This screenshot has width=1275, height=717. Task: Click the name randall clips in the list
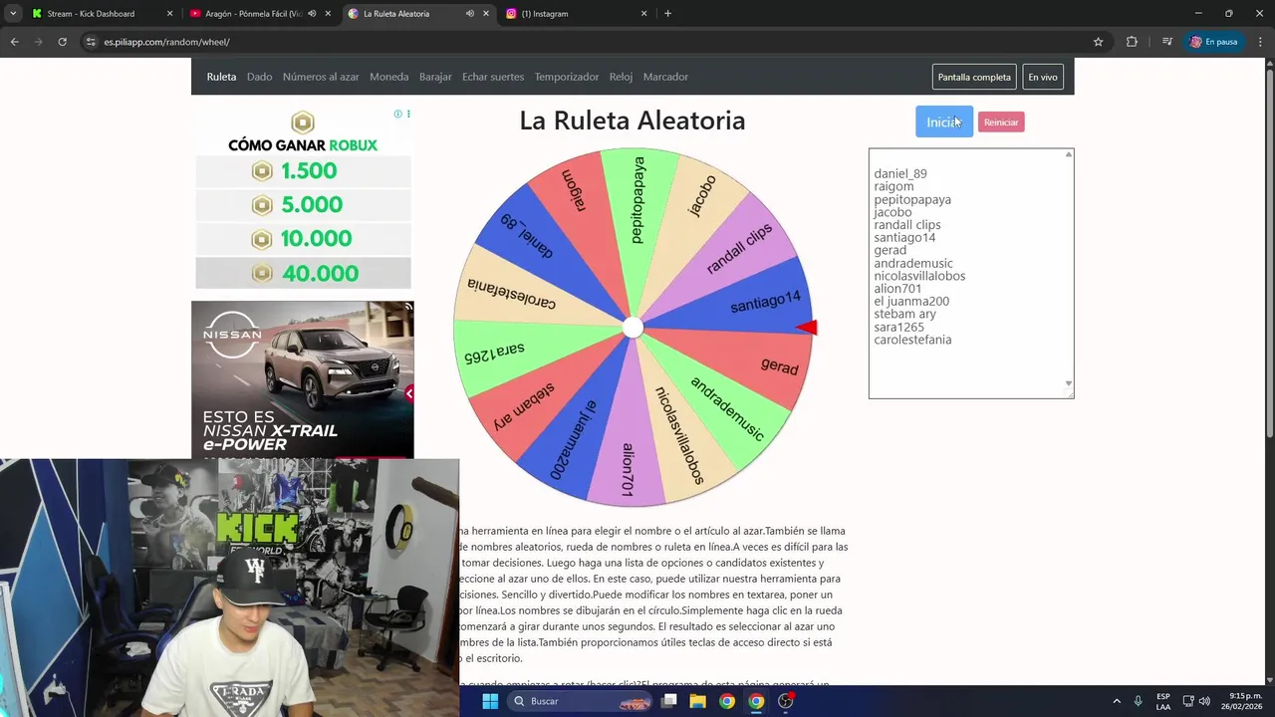(907, 225)
